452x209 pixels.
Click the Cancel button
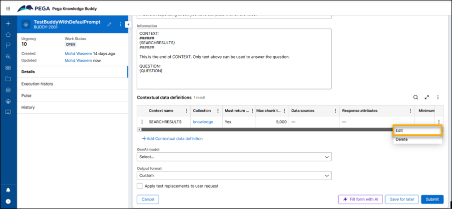point(148,199)
